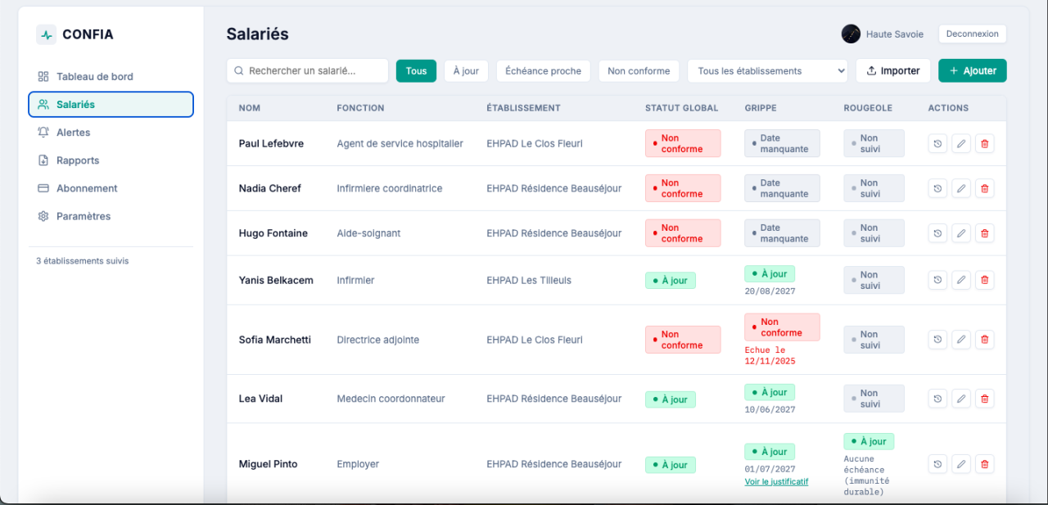Image resolution: width=1048 pixels, height=505 pixels.
Task: Filter by Échéance proche
Action: click(544, 71)
